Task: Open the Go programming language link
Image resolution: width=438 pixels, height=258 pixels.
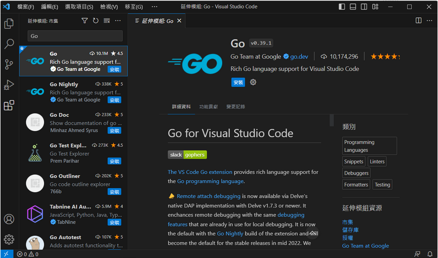Action: (x=211, y=181)
